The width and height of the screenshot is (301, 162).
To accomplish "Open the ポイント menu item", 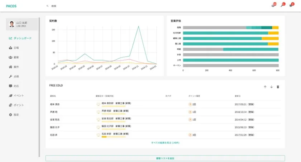I will pos(19,105).
